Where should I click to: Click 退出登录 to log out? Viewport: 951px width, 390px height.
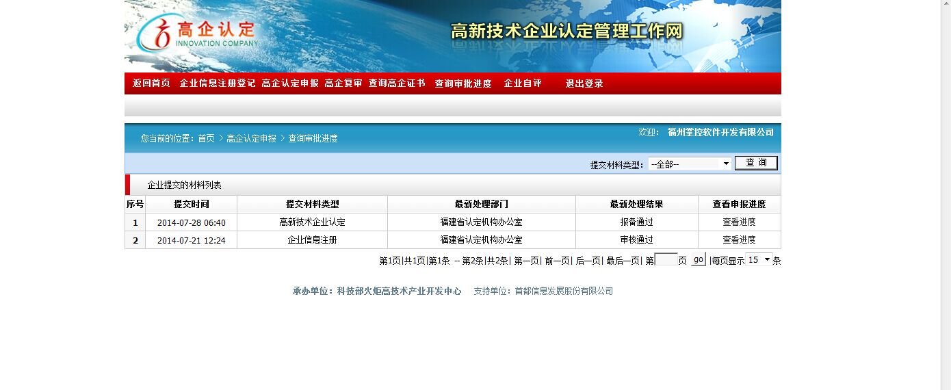tap(584, 83)
